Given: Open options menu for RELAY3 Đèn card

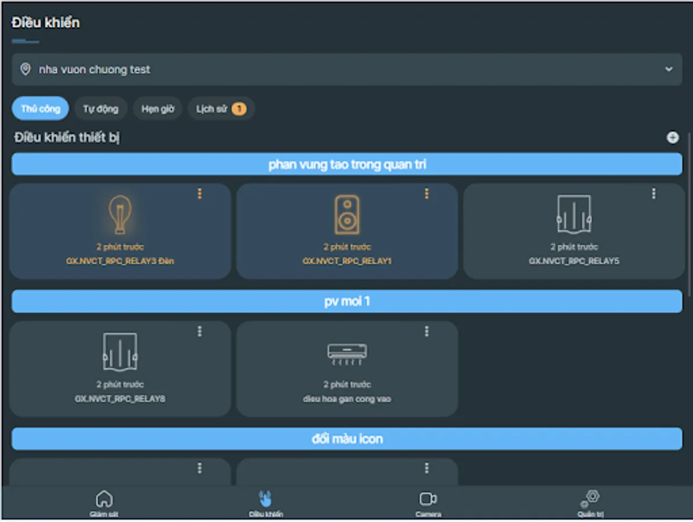Looking at the screenshot, I should pos(200,194).
